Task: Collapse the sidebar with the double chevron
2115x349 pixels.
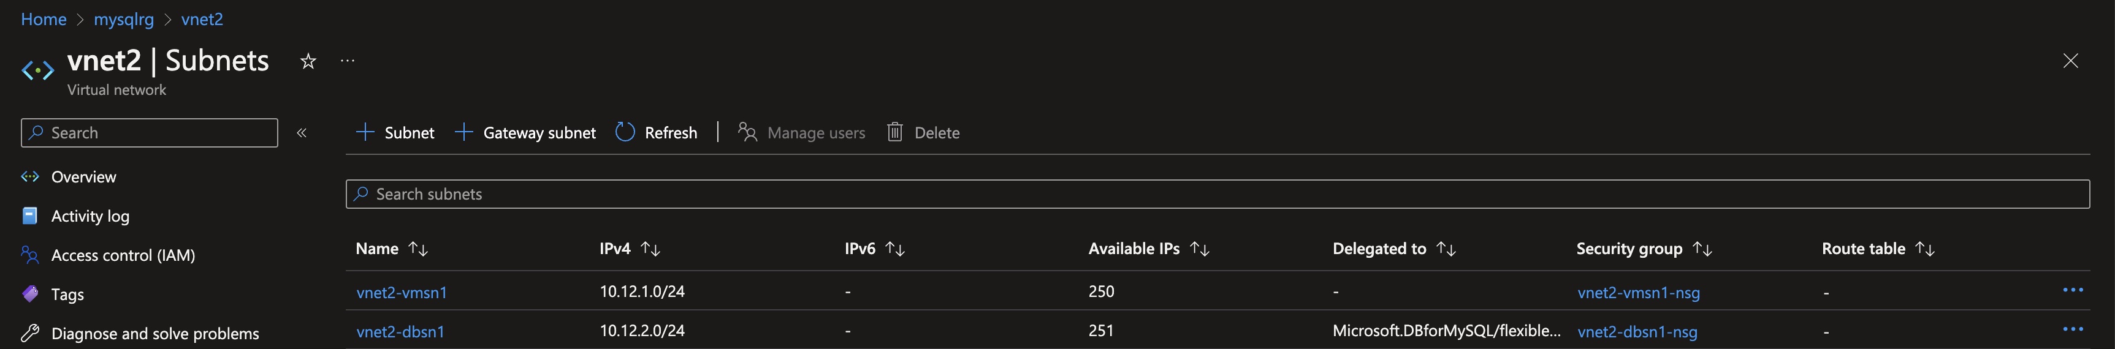Action: point(302,133)
